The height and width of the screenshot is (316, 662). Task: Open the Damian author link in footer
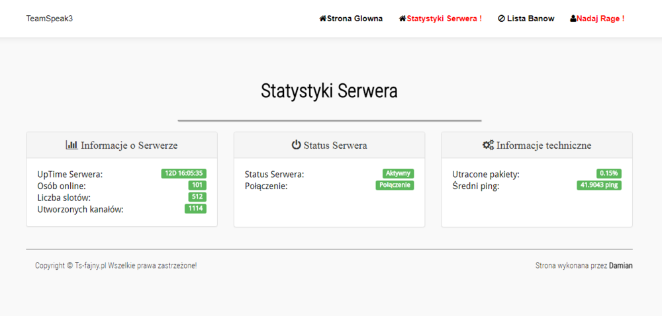pyautogui.click(x=621, y=266)
